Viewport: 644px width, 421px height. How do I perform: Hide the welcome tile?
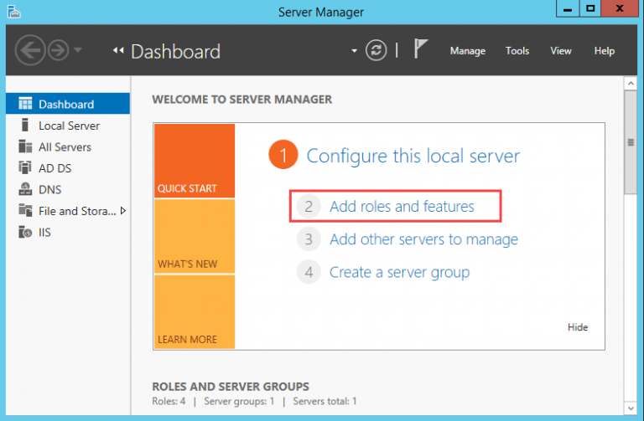pyautogui.click(x=578, y=327)
